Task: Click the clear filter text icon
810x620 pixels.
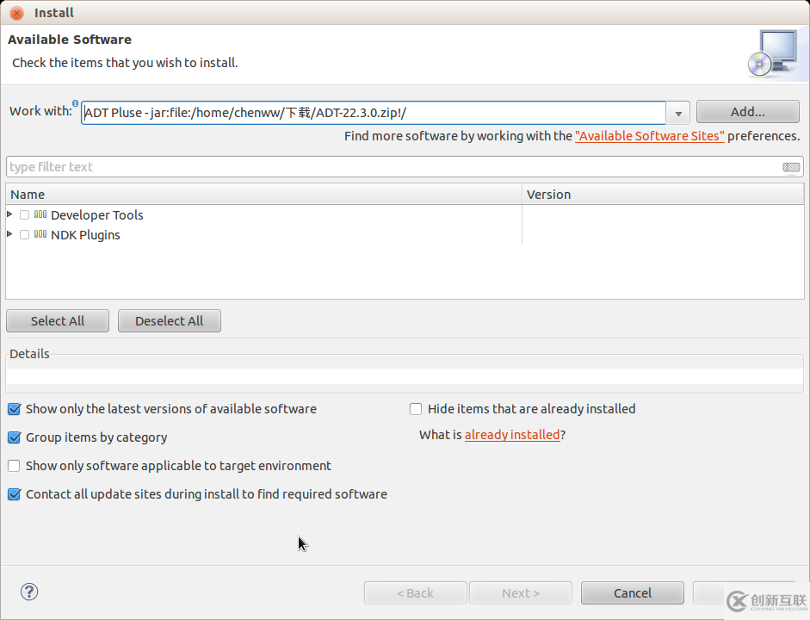Action: pyautogui.click(x=791, y=167)
